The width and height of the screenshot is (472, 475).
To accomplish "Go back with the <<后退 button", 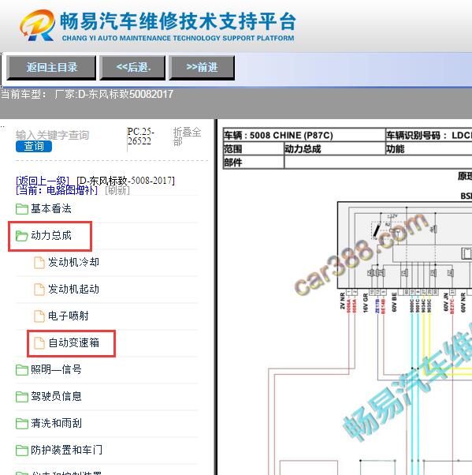I will pyautogui.click(x=133, y=68).
